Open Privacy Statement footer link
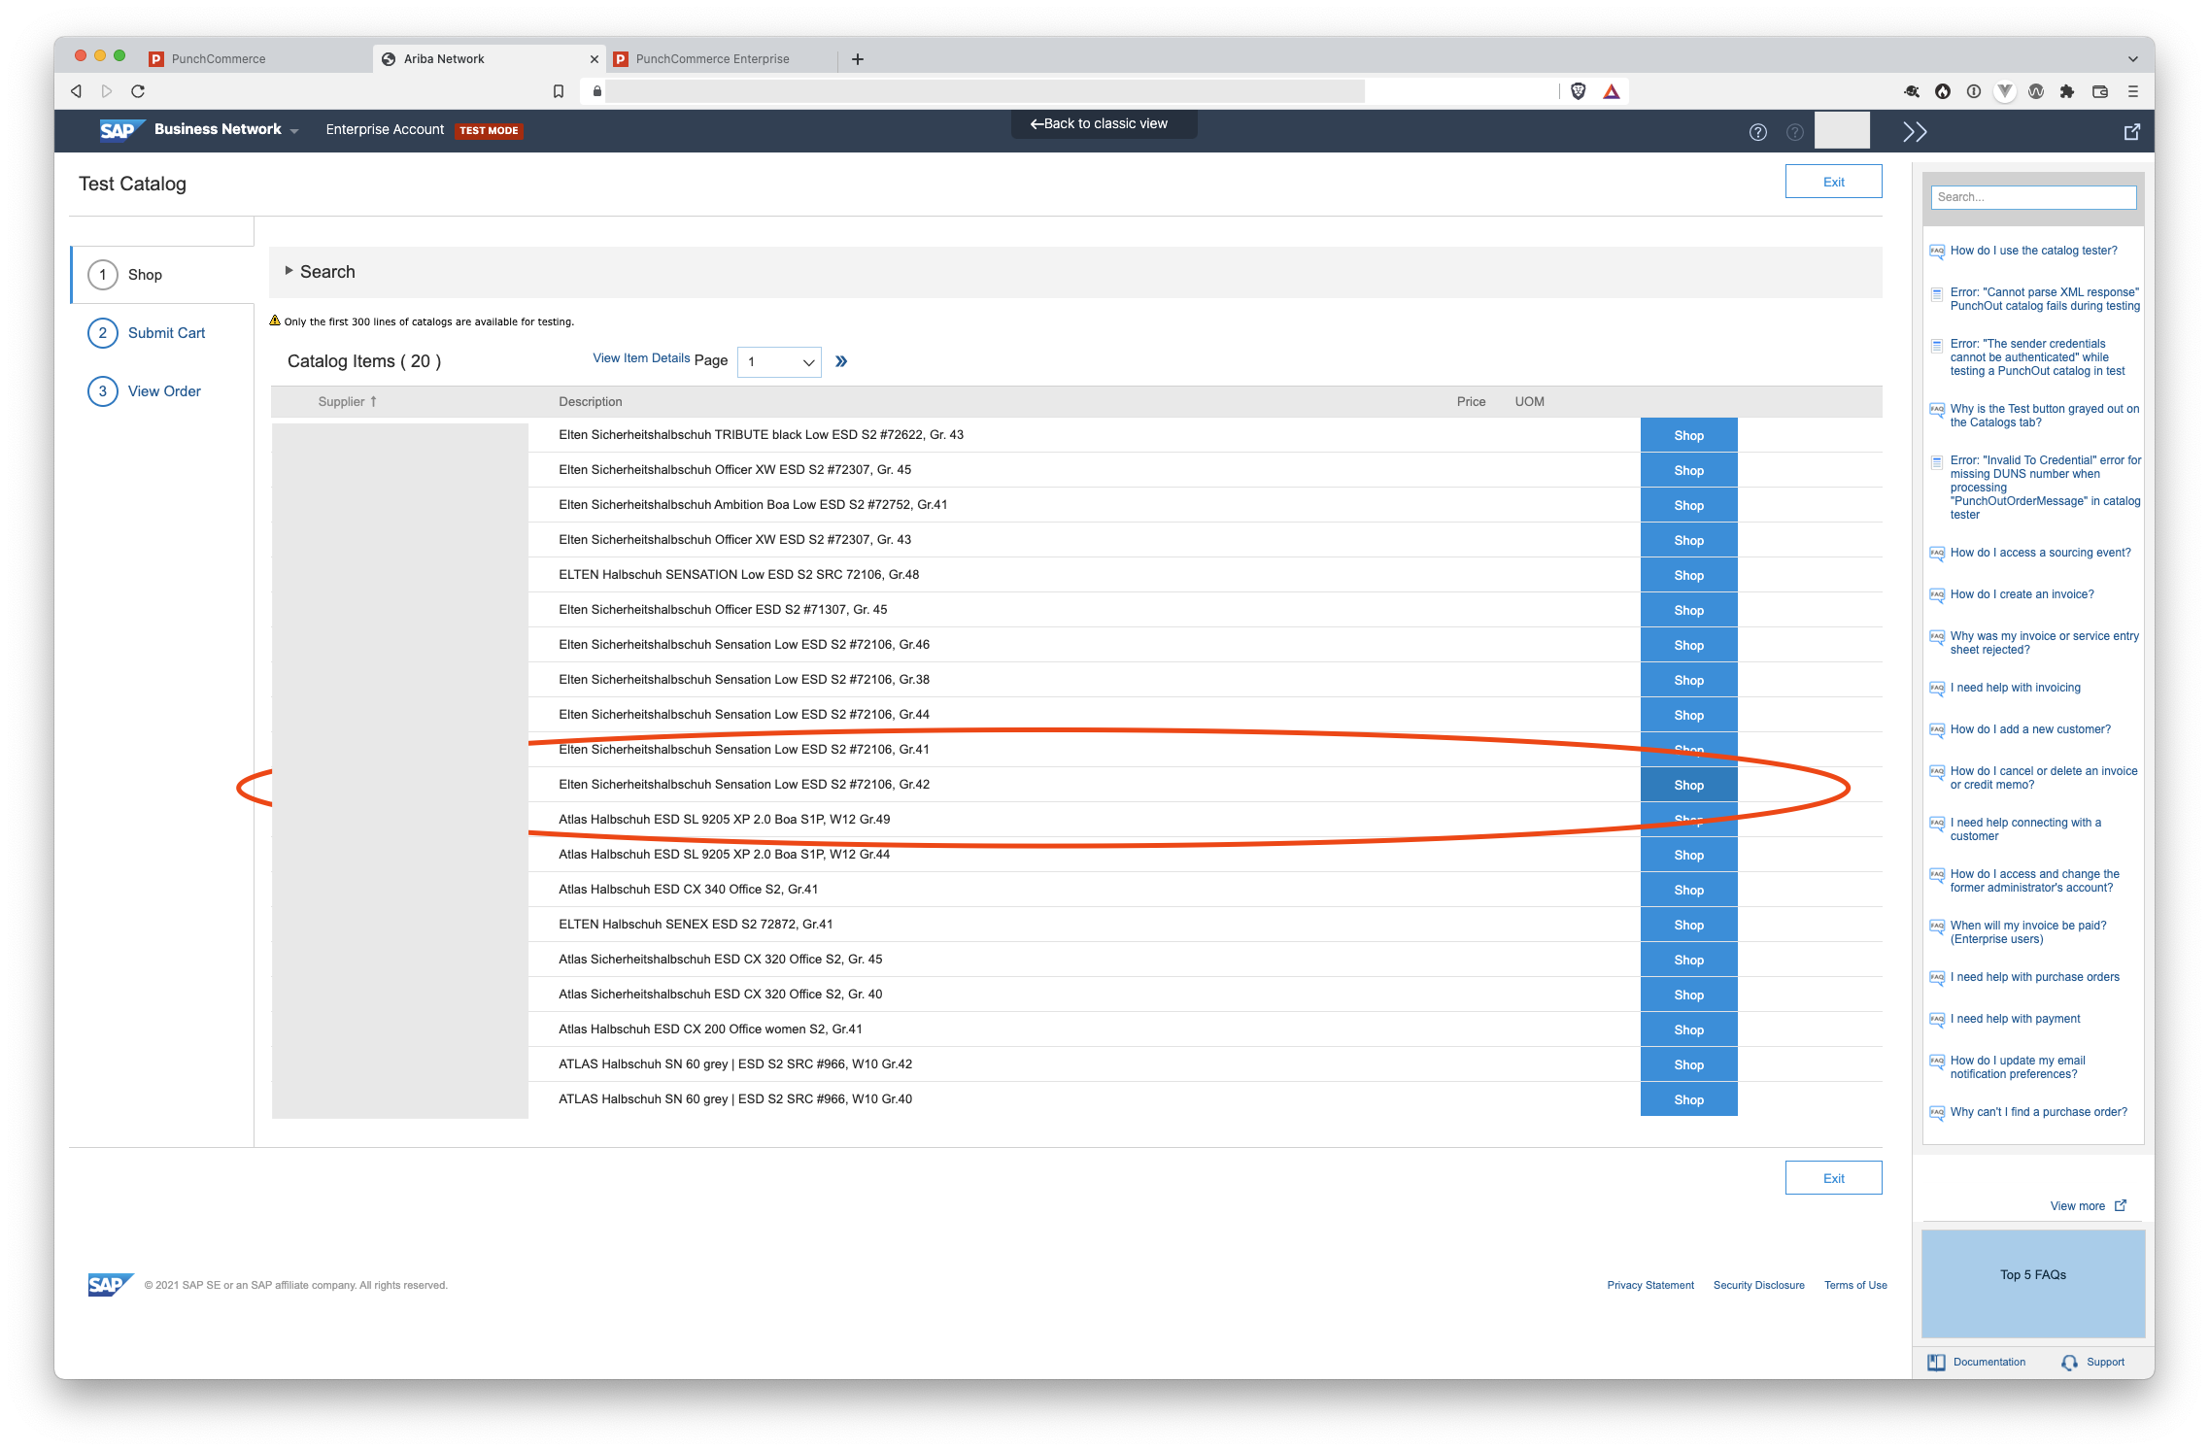This screenshot has width=2209, height=1451. tap(1650, 1285)
